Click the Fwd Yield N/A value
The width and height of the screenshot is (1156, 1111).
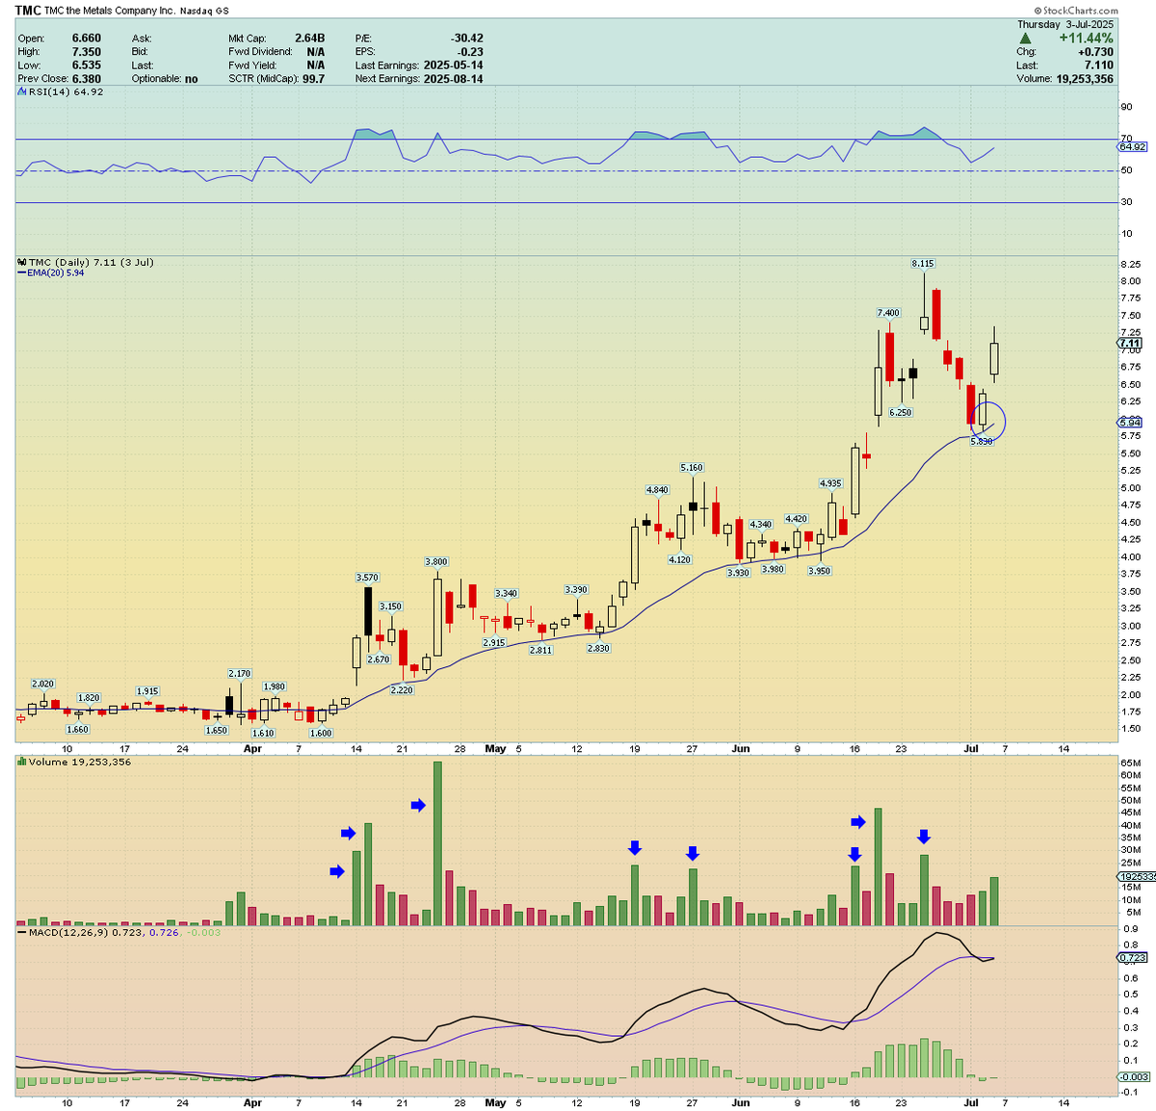point(316,65)
